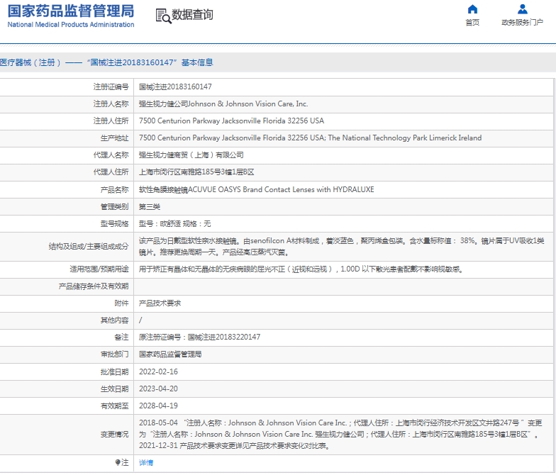Image resolution: width=556 pixels, height=475 pixels.
Task: Click the 批准日期 row label
Action: pyautogui.click(x=115, y=371)
